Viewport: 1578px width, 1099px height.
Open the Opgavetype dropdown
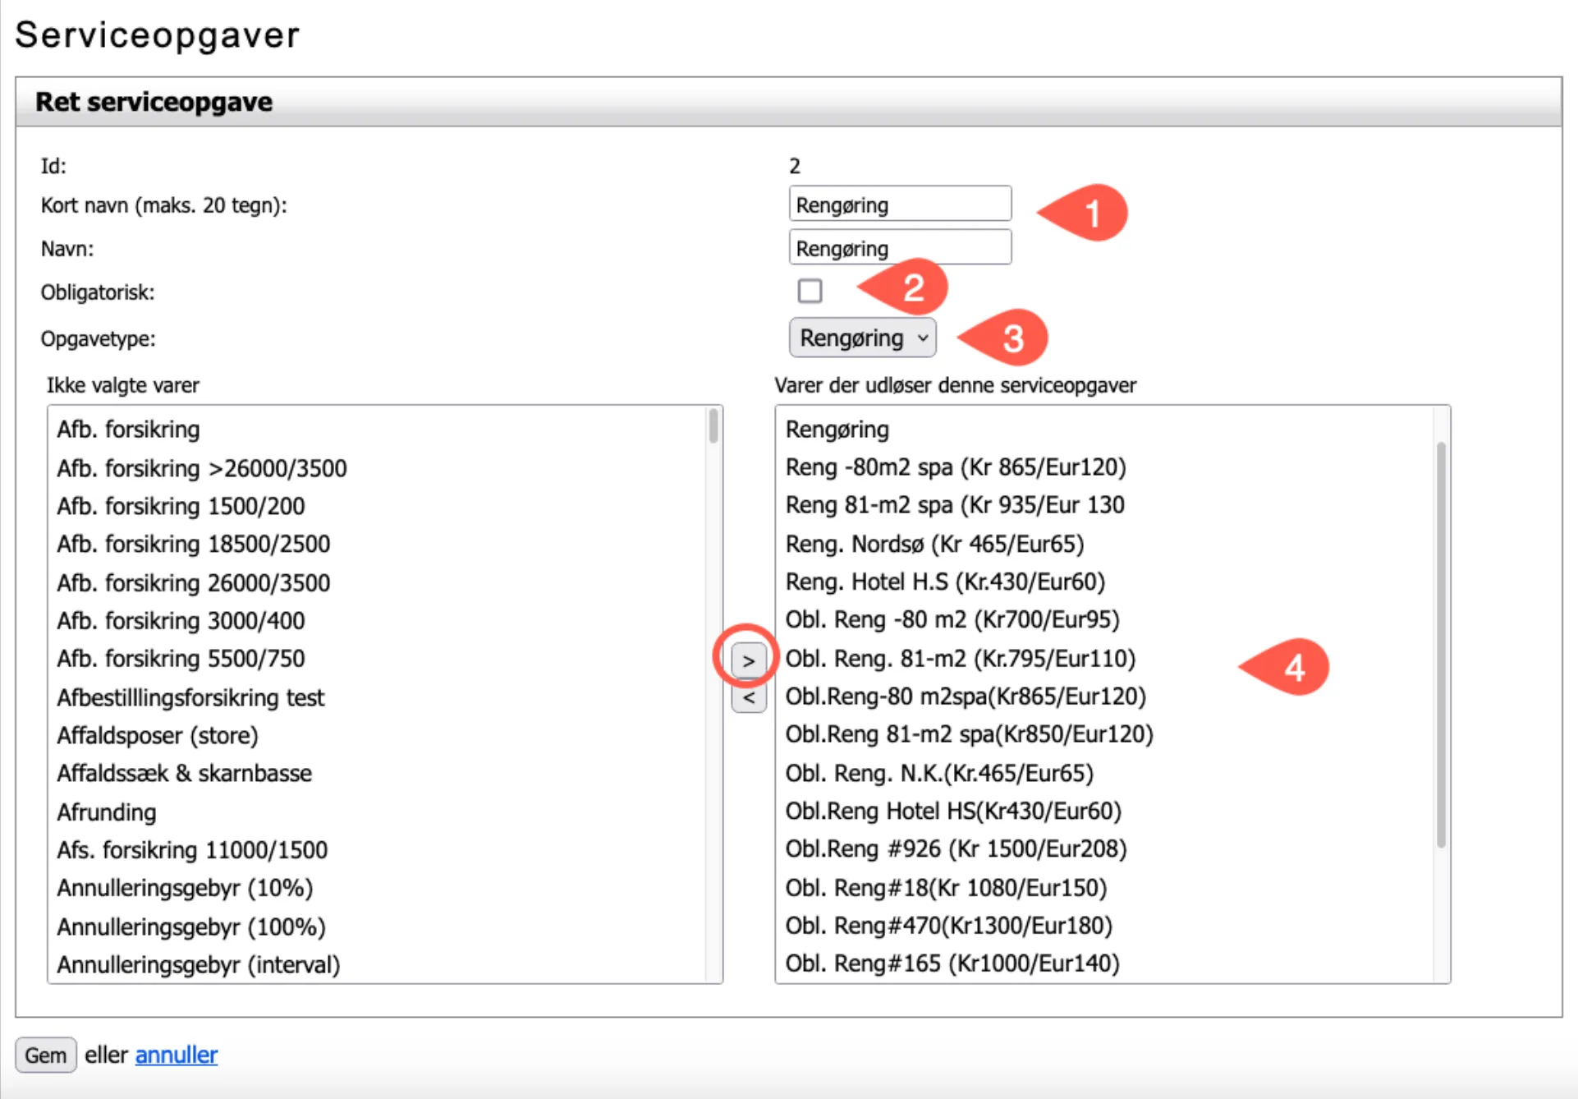pos(862,338)
